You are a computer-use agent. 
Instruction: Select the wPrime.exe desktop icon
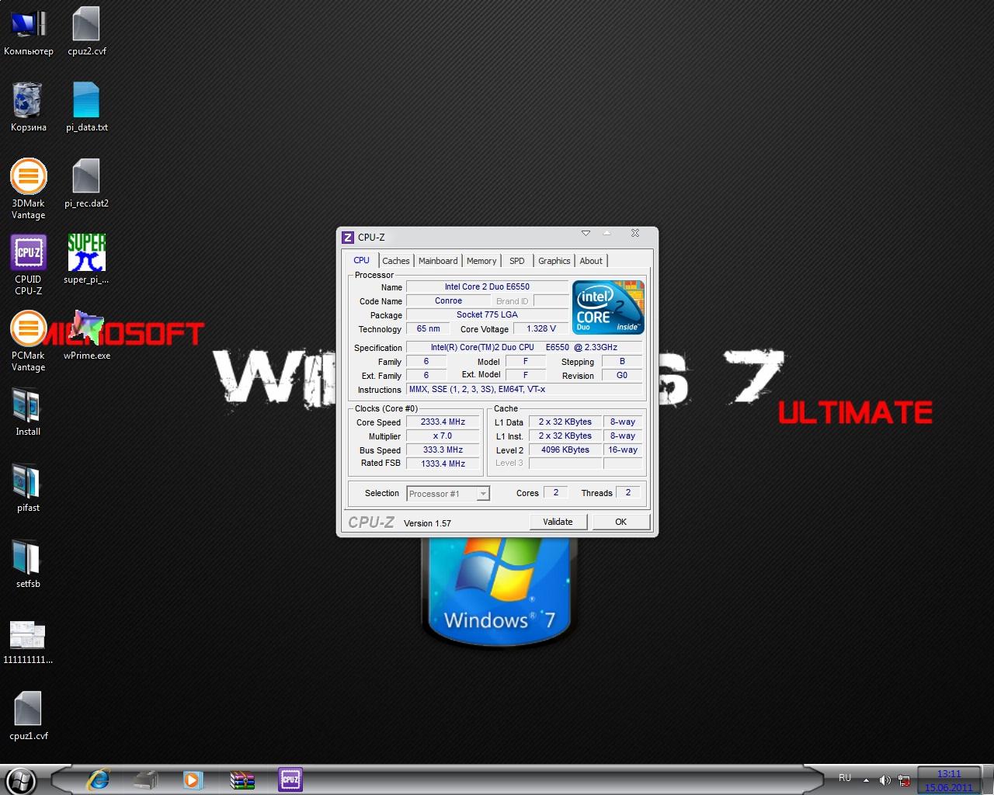[86, 336]
